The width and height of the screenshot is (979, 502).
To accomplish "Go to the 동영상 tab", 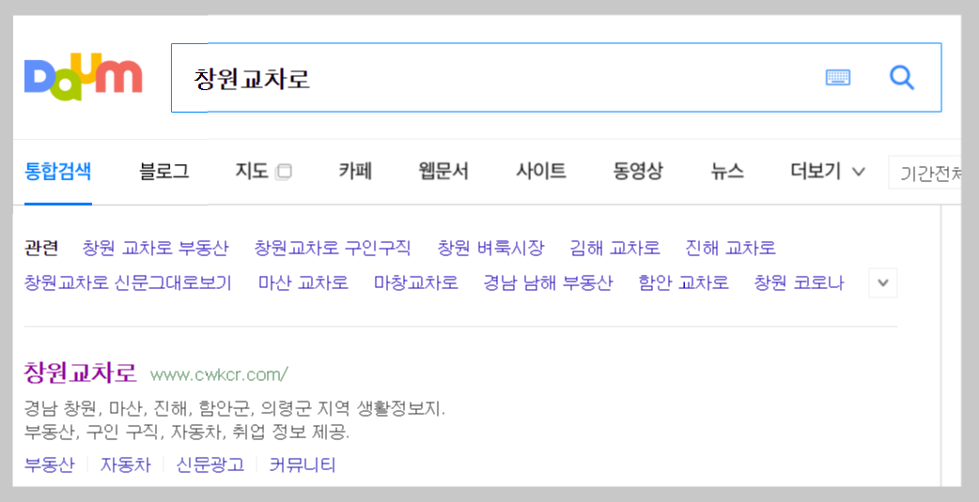I will coord(638,171).
